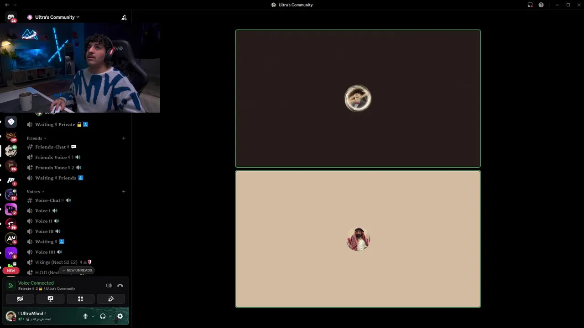Collapse the Voices category
This screenshot has width=584, height=328.
pos(35,192)
